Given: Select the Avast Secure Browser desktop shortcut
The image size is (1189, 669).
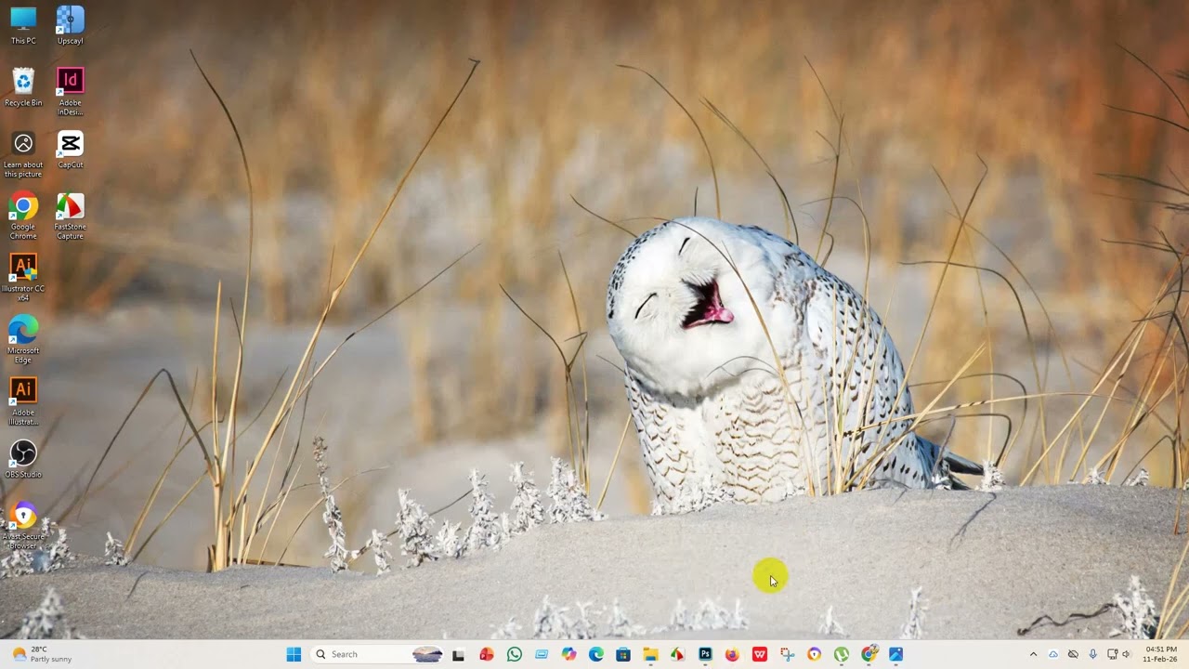Looking at the screenshot, I should tap(23, 526).
